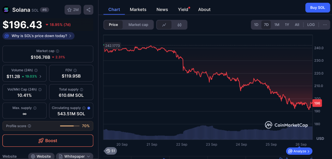Viewport: 332px width, 159px height.
Task: Open the Markets tab
Action: 138,9
